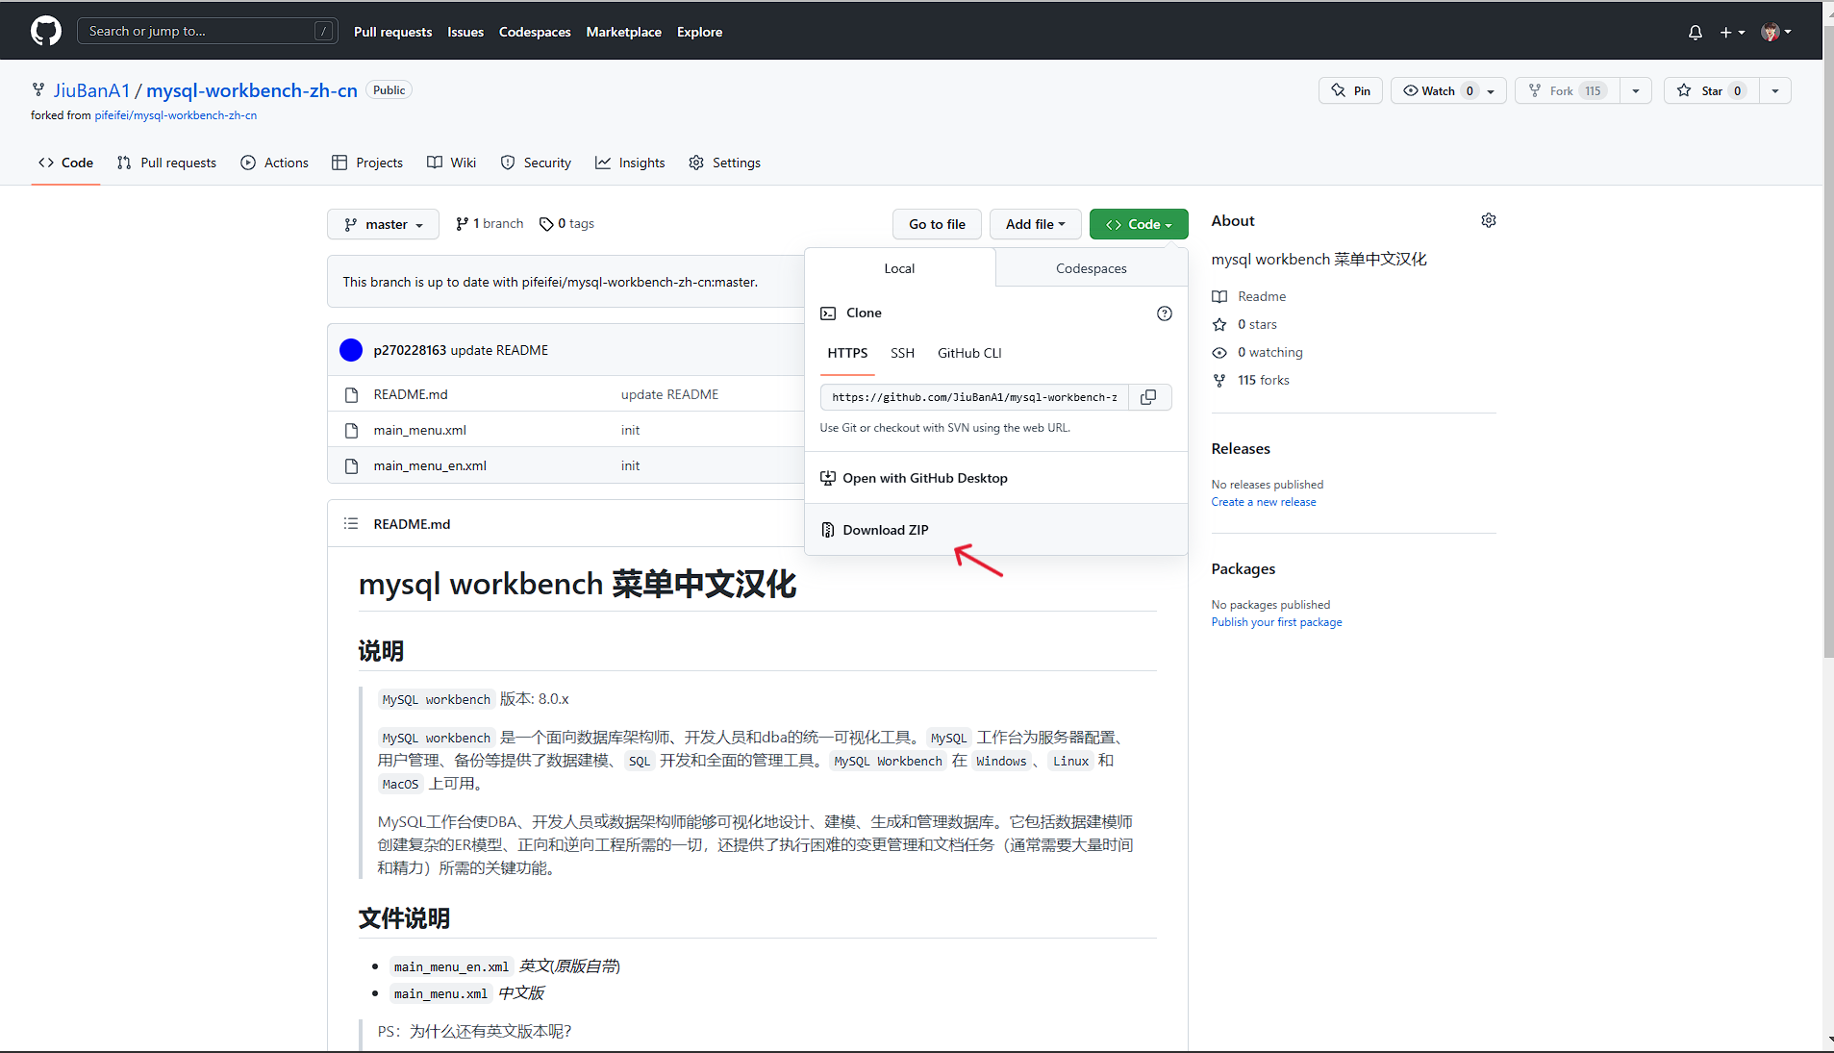1834x1053 pixels.
Task: Star this repository
Action: coord(1711,90)
